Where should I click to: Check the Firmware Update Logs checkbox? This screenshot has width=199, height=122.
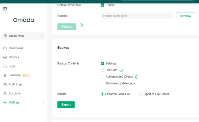point(102,83)
